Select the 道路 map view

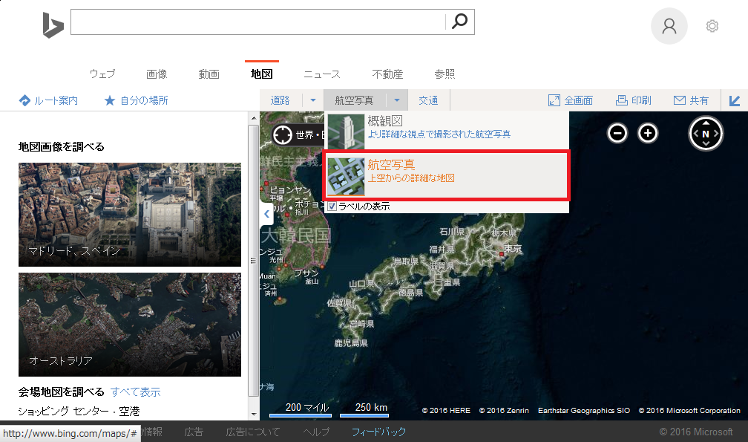280,101
